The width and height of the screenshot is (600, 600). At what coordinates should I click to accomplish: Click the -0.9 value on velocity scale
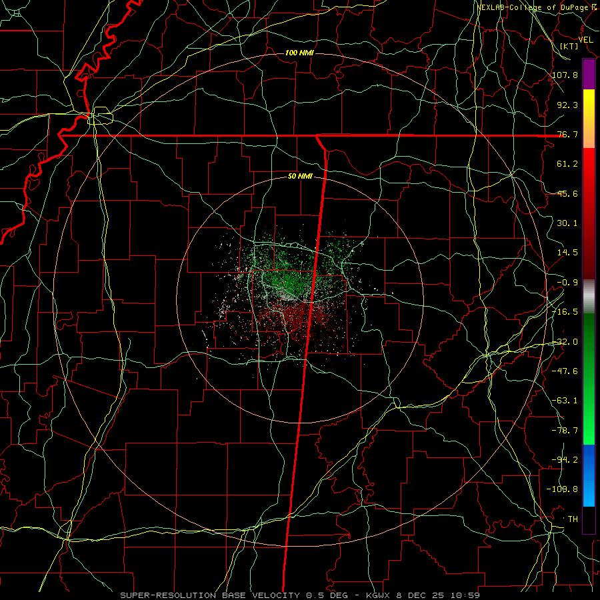pyautogui.click(x=567, y=283)
